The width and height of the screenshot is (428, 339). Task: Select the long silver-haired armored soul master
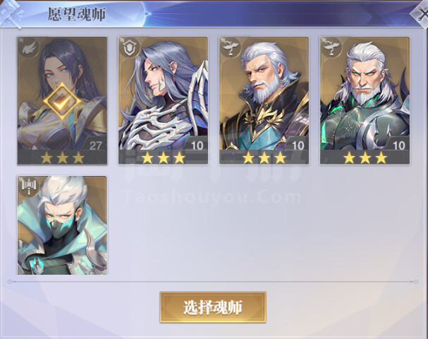pyautogui.click(x=163, y=100)
